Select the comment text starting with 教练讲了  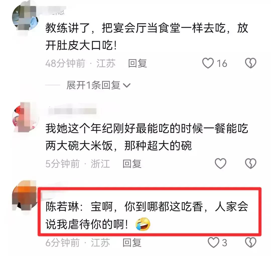(x=147, y=37)
